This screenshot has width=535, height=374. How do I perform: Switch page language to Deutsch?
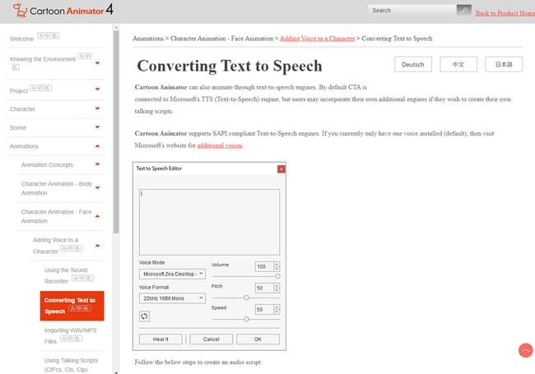click(x=413, y=64)
